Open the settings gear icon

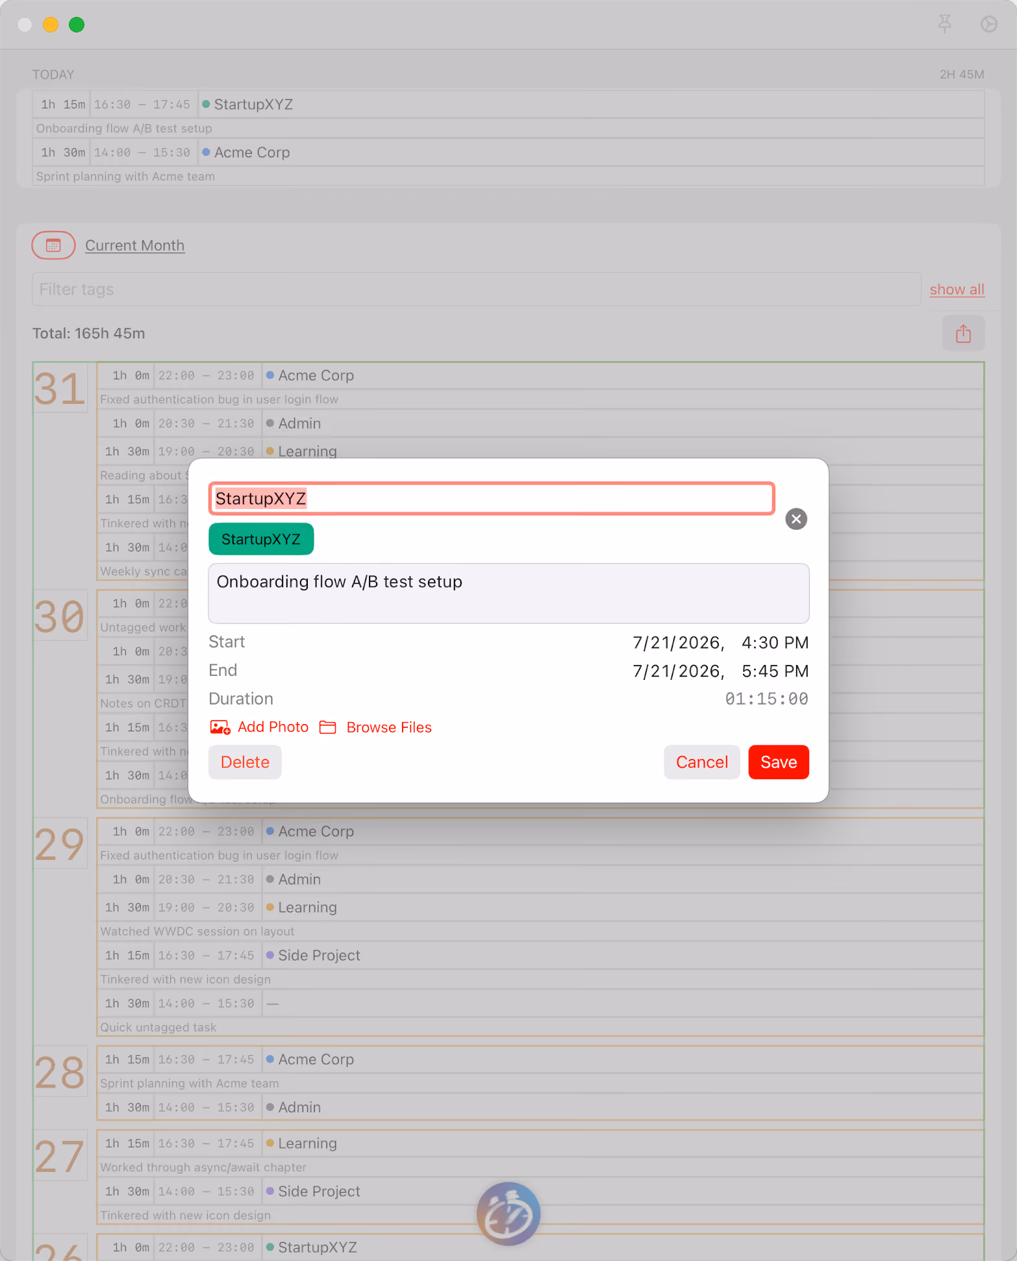(x=988, y=25)
